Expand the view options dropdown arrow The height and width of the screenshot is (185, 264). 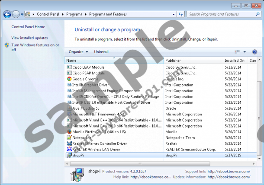(x=245, y=52)
